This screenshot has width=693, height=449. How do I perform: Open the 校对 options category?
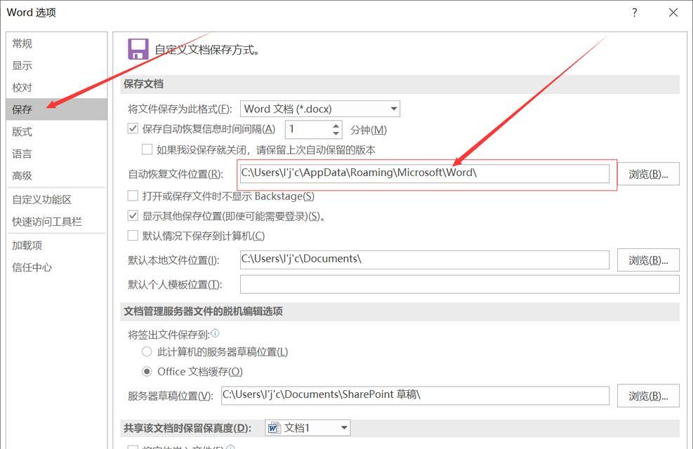coord(22,88)
